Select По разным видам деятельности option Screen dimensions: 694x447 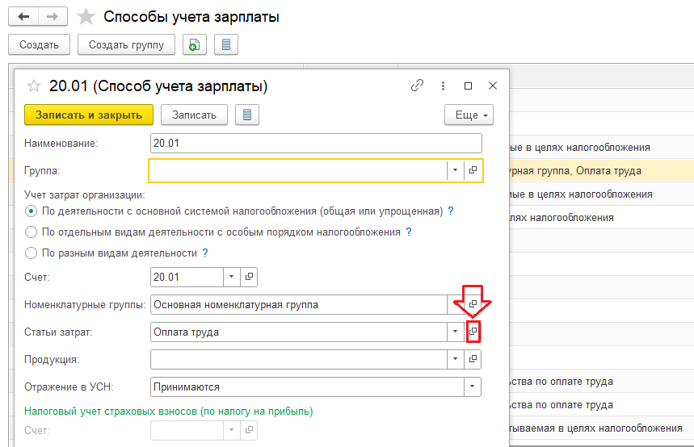pos(32,253)
